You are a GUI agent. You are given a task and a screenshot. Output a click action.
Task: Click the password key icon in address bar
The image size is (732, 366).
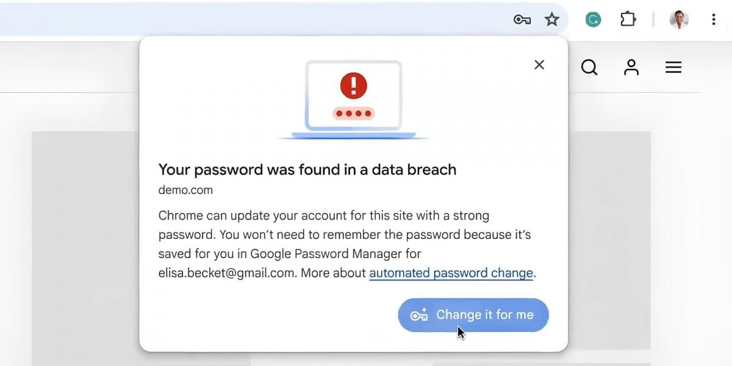coord(522,20)
